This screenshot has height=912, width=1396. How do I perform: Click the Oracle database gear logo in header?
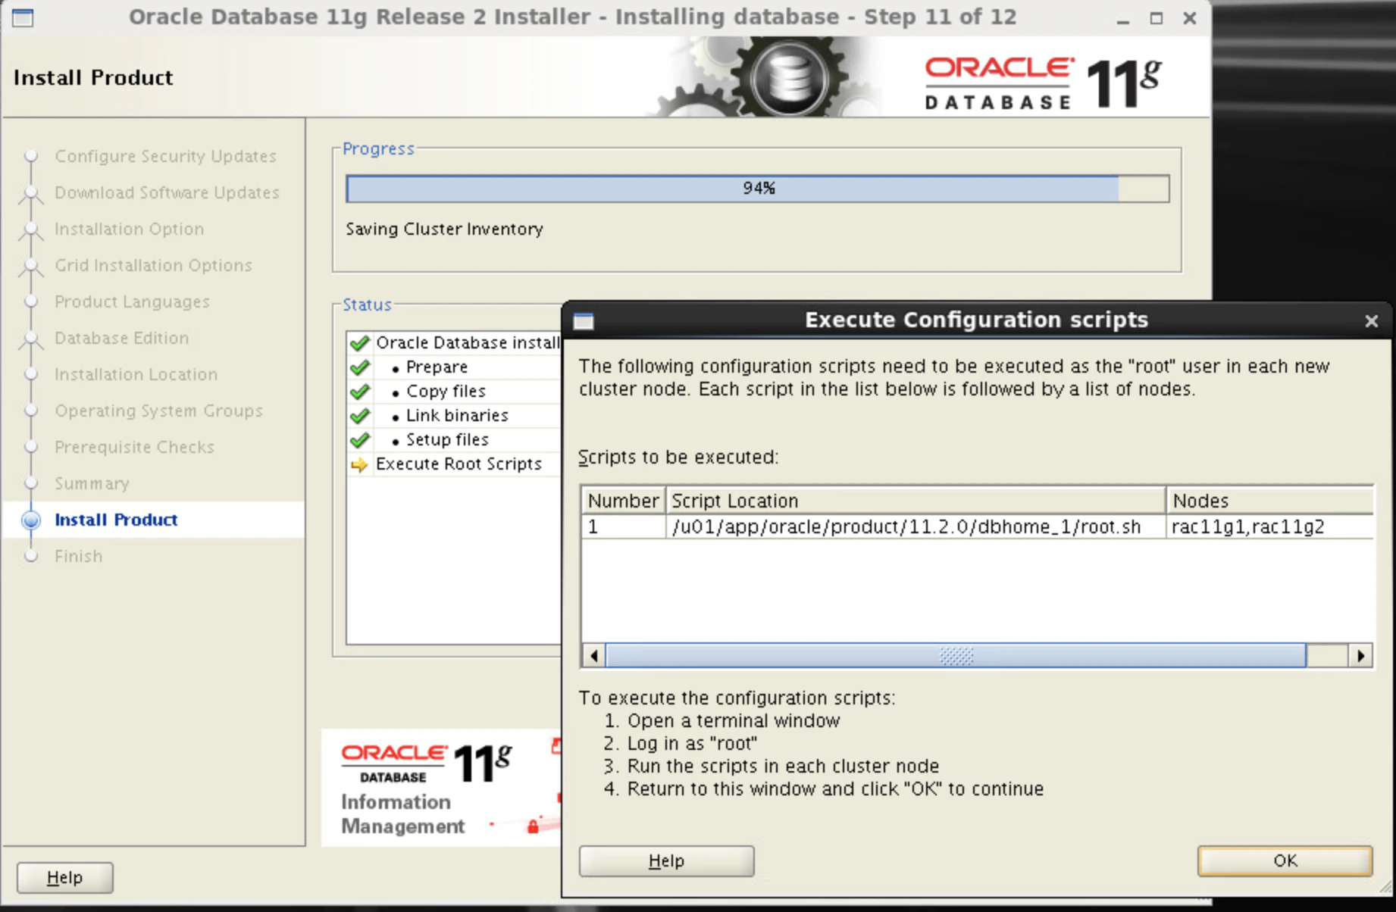pos(788,77)
